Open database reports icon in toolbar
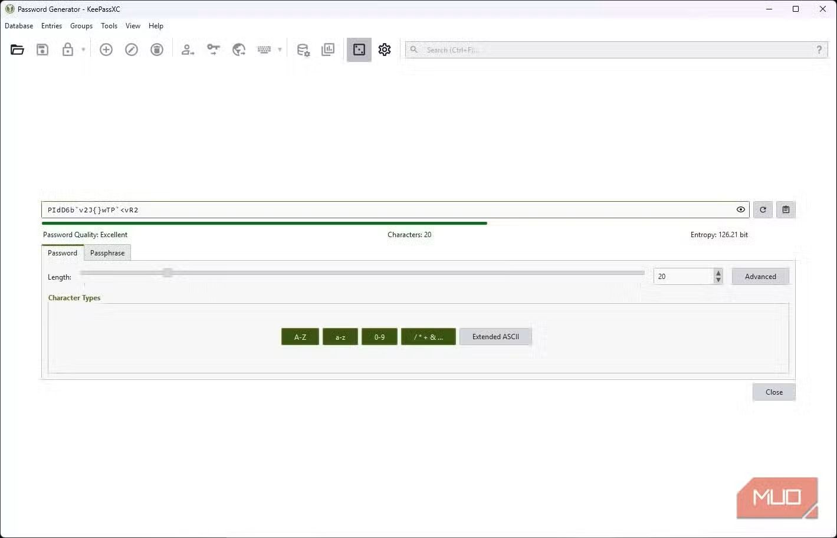Image resolution: width=837 pixels, height=538 pixels. (x=328, y=50)
